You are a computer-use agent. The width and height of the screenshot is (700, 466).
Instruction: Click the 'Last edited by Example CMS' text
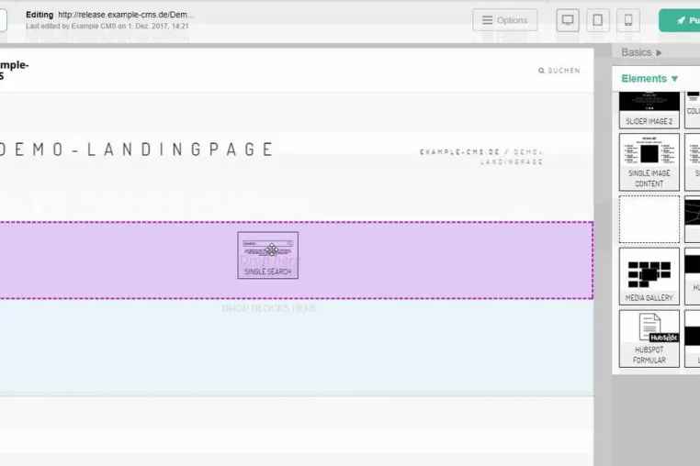click(107, 26)
